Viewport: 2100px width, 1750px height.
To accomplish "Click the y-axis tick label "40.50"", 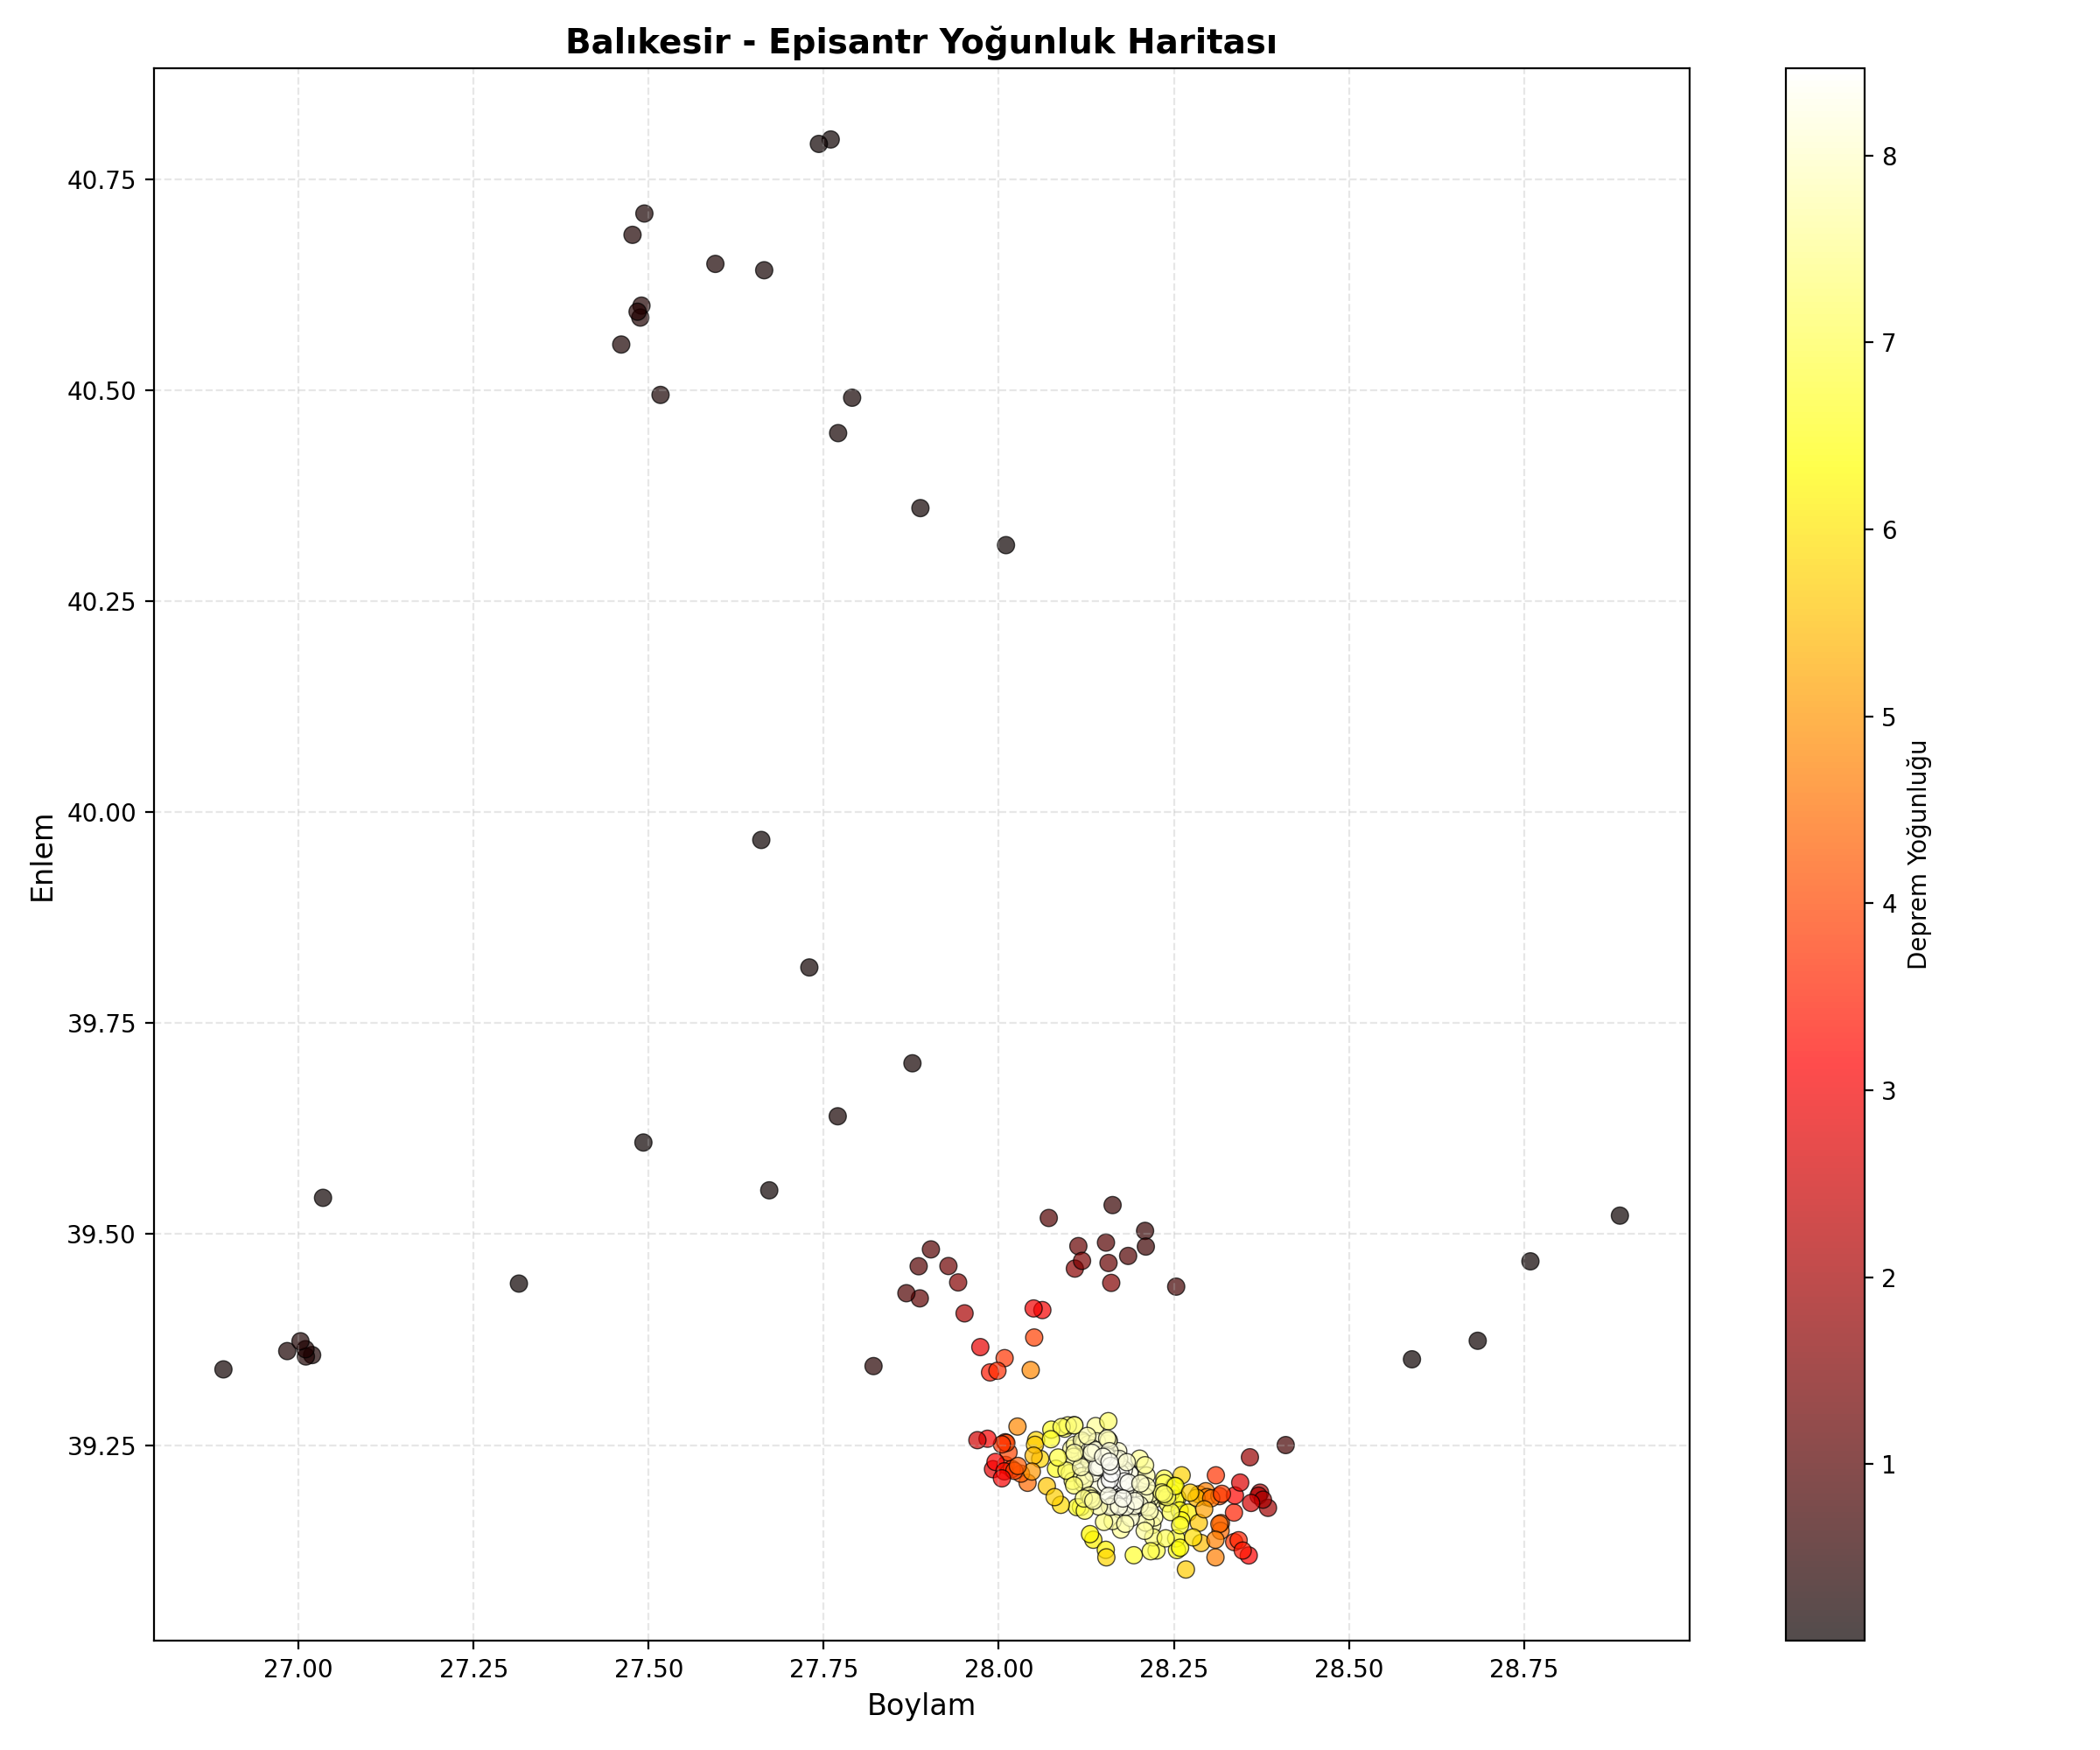I will pyautogui.click(x=100, y=391).
